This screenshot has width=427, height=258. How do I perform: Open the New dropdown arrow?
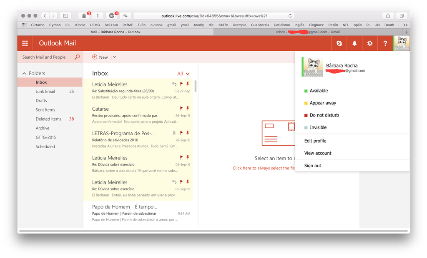click(x=115, y=57)
